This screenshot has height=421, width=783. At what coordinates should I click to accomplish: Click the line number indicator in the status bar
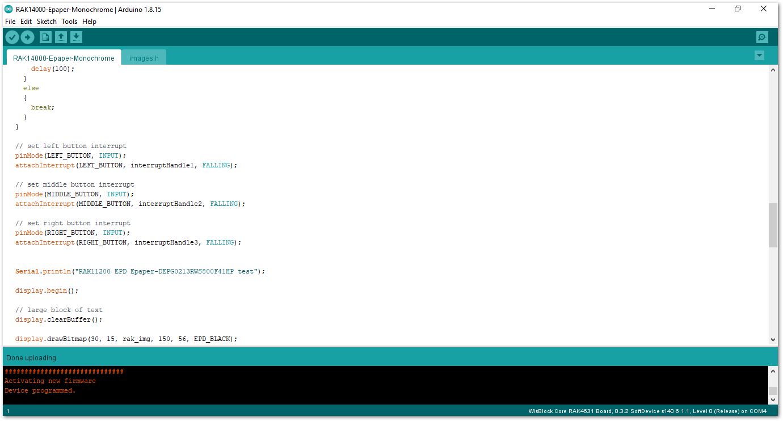[x=8, y=411]
